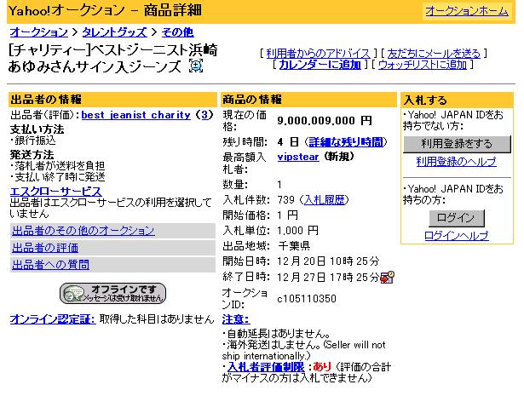Viewport: 524px width, 396px height.
Task: Click the 商品の情報 section header
Action: (x=308, y=100)
